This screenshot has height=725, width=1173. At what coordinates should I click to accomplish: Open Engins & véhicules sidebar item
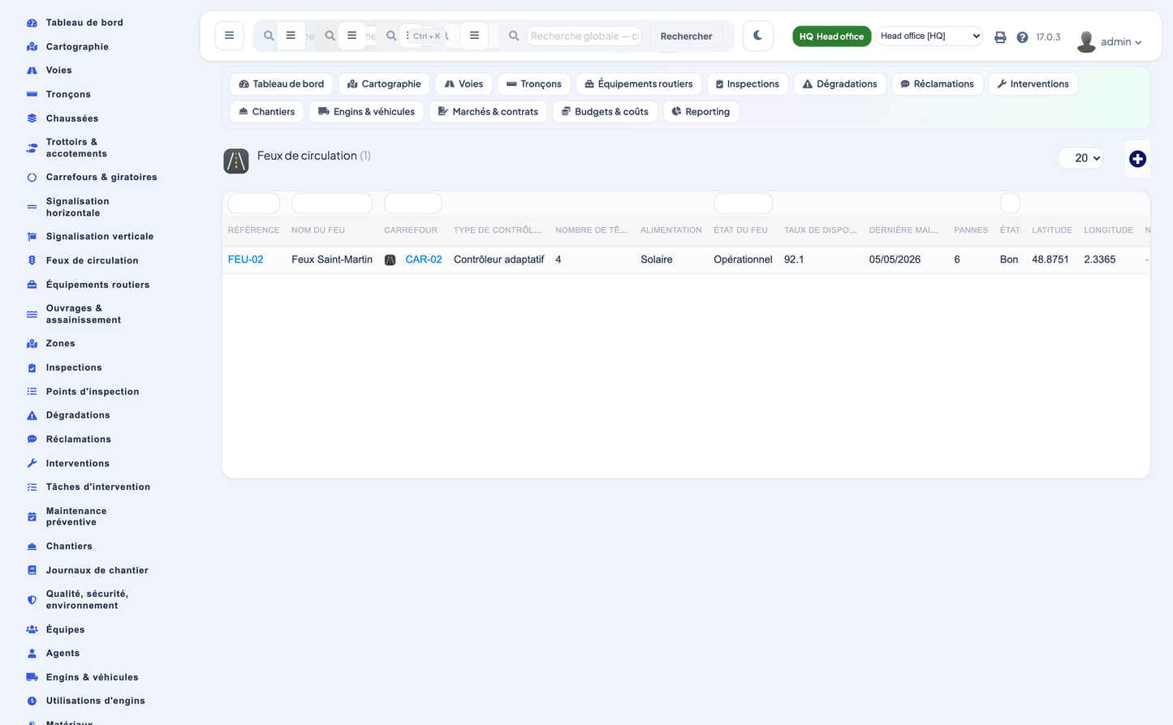click(92, 677)
